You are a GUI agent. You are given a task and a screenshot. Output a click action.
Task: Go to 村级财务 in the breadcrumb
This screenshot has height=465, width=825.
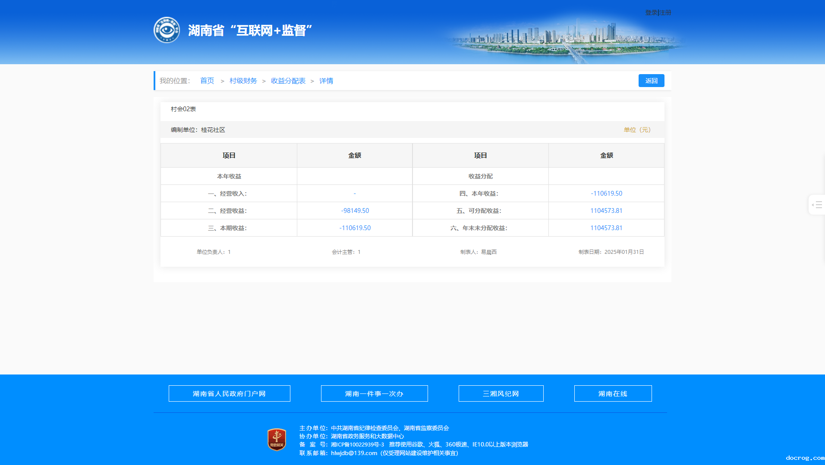(x=243, y=81)
